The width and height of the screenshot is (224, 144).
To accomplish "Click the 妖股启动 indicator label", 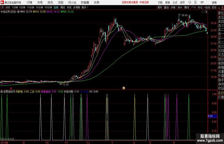I will click(46, 92).
